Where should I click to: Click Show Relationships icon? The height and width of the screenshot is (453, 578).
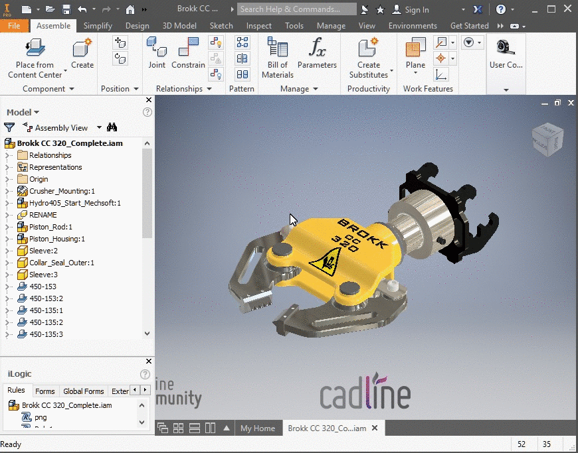point(216,42)
